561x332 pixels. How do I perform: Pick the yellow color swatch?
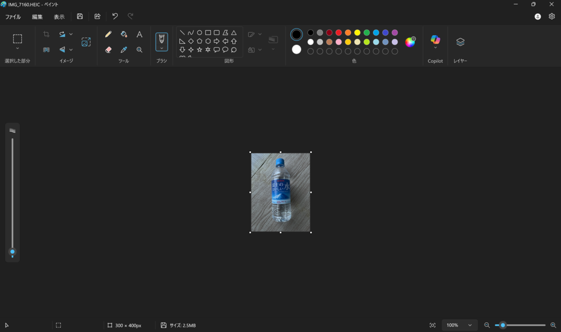point(357,32)
